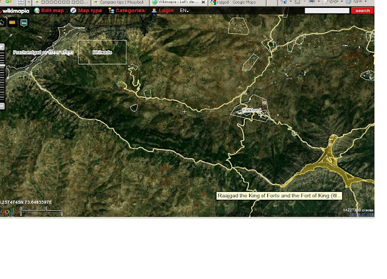Click the small polygon outline south of Bhilwade
Viewport: 387px width, 279px height.
point(134,108)
